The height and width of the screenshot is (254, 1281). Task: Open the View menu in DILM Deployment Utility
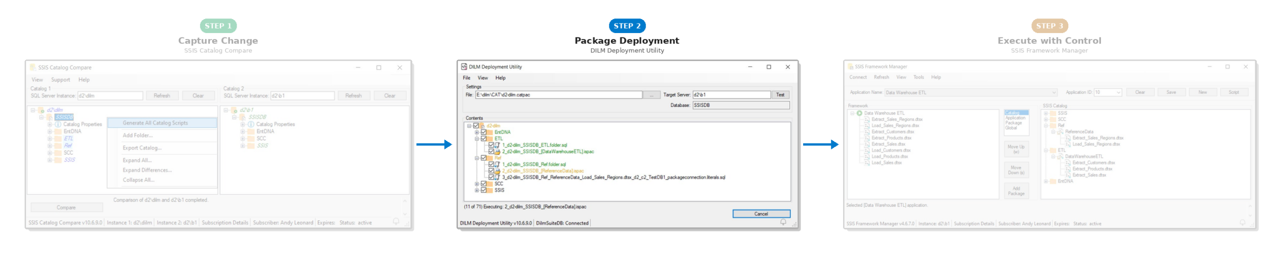coord(482,78)
